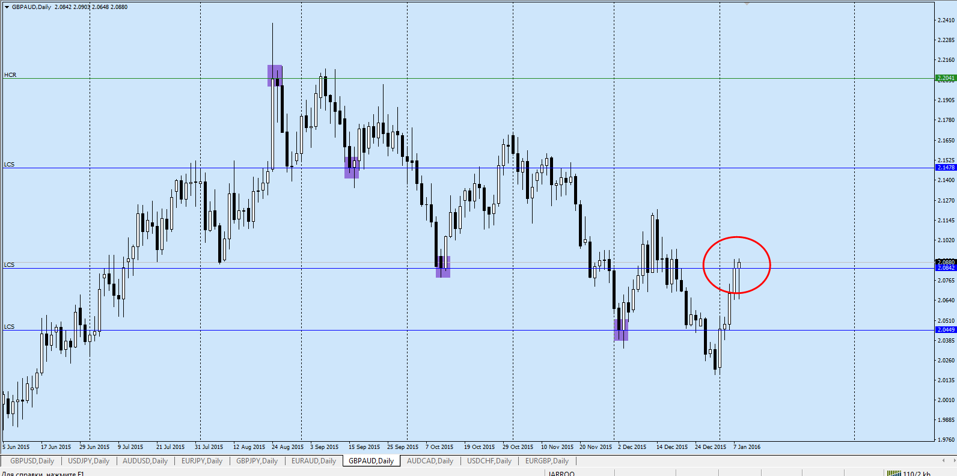Select the purple rectangle on the HCR line
The height and width of the screenshot is (476, 957).
275,76
